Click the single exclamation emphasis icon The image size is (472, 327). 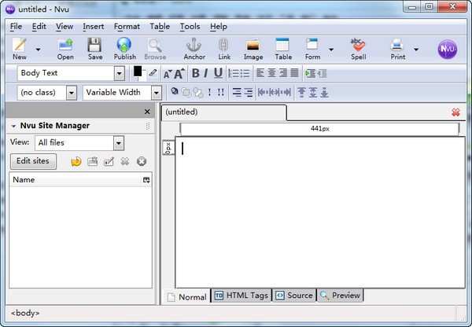[x=209, y=92]
